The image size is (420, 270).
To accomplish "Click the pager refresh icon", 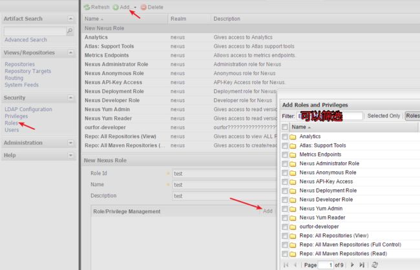I will 375,265.
